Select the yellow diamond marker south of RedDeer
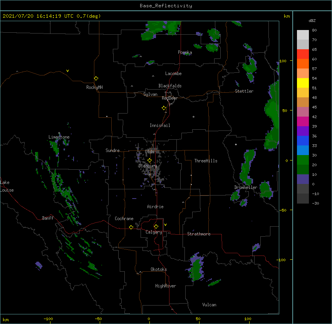This screenshot has height=324, width=332. click(164, 108)
